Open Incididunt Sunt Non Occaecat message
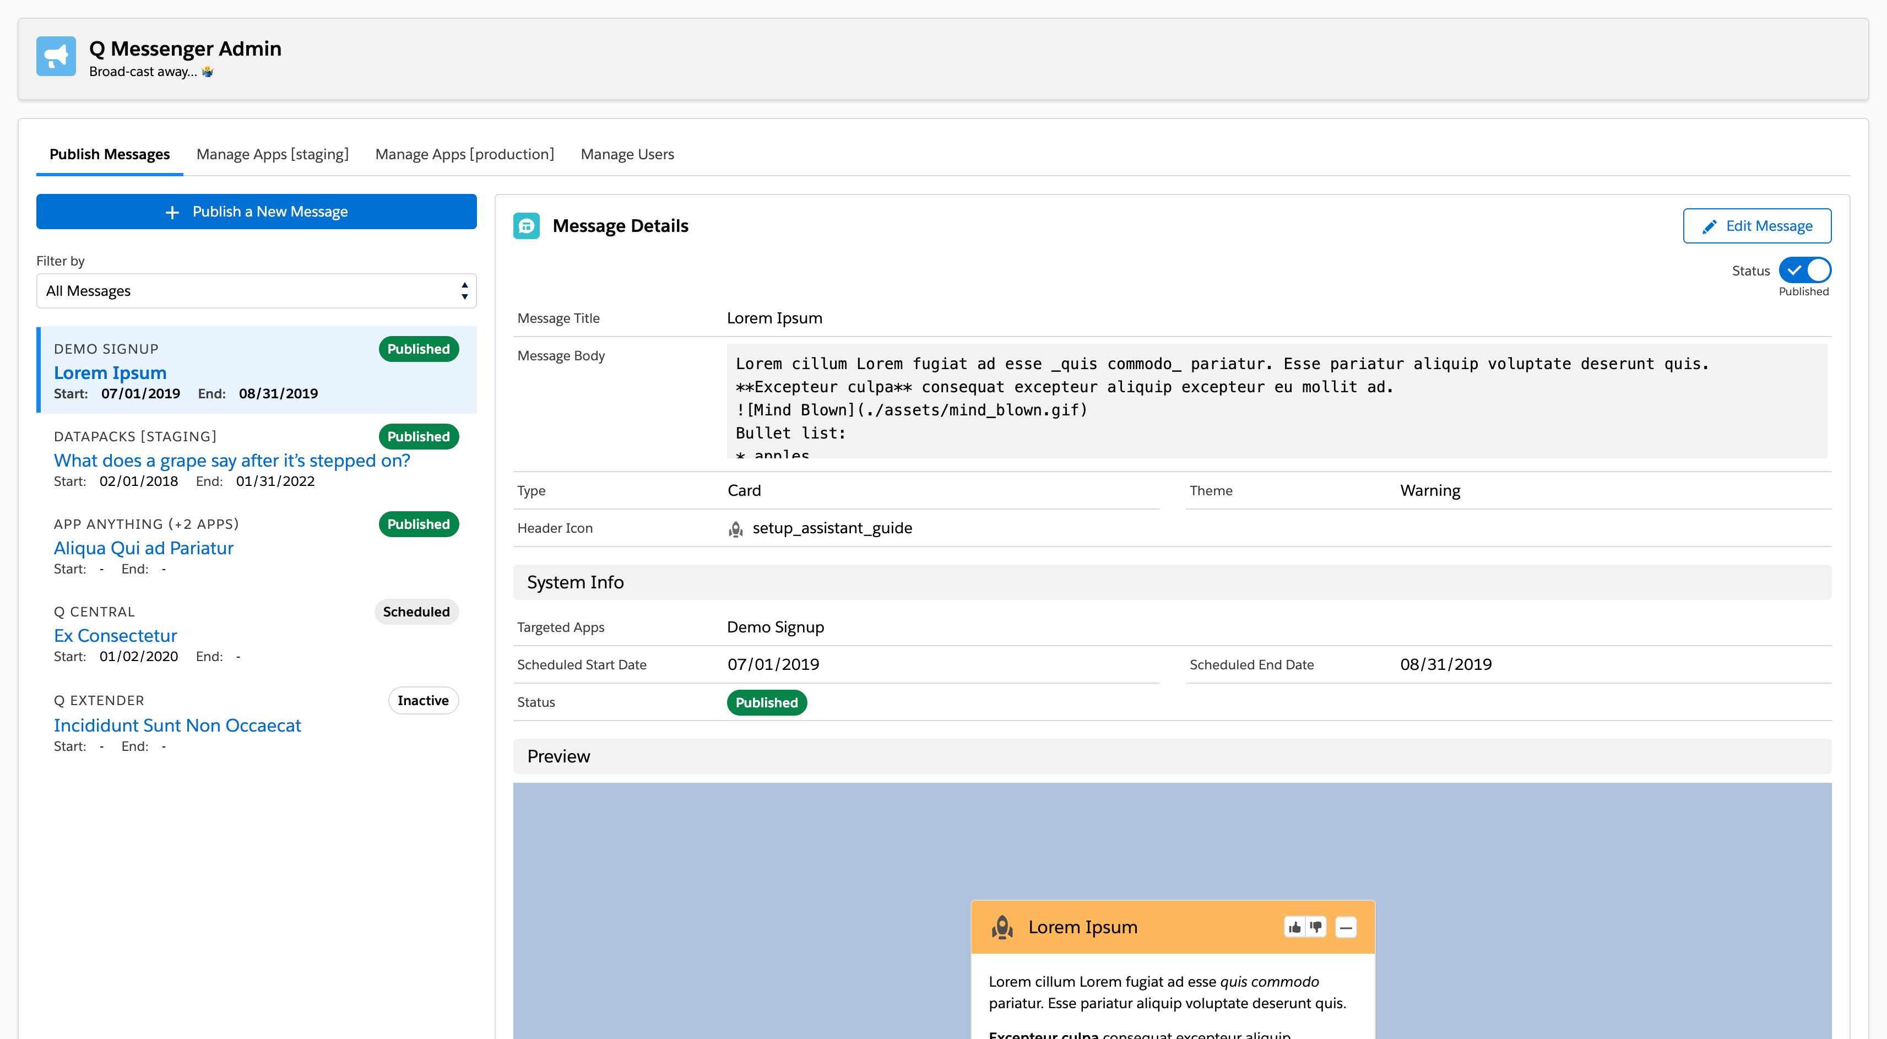Image resolution: width=1887 pixels, height=1039 pixels. point(177,726)
